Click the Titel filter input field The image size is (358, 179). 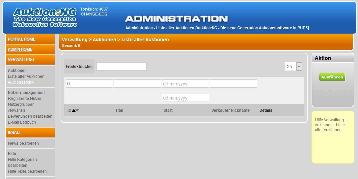[x=137, y=84]
